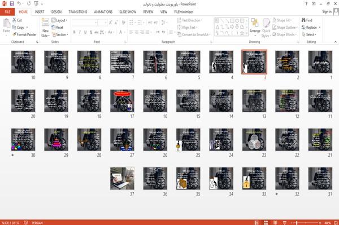Open ANIMATIONS ribbon tab

tap(103, 12)
